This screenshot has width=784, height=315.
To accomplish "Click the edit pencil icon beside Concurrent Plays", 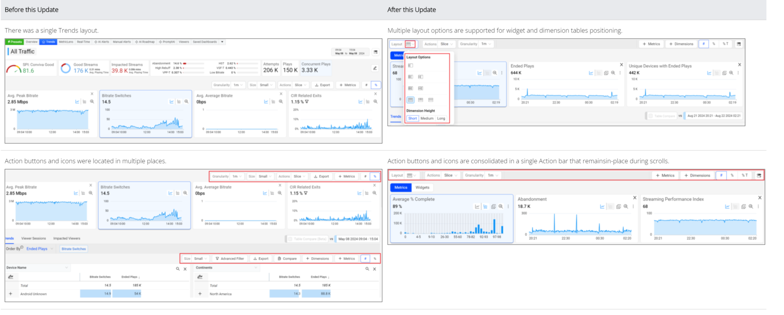I will (374, 68).
